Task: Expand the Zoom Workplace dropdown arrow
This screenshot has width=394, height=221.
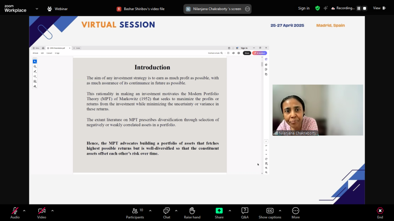Action: click(37, 8)
